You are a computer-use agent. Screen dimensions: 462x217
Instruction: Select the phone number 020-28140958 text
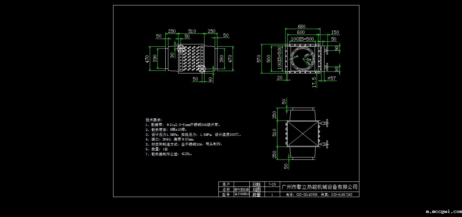click(x=302, y=195)
